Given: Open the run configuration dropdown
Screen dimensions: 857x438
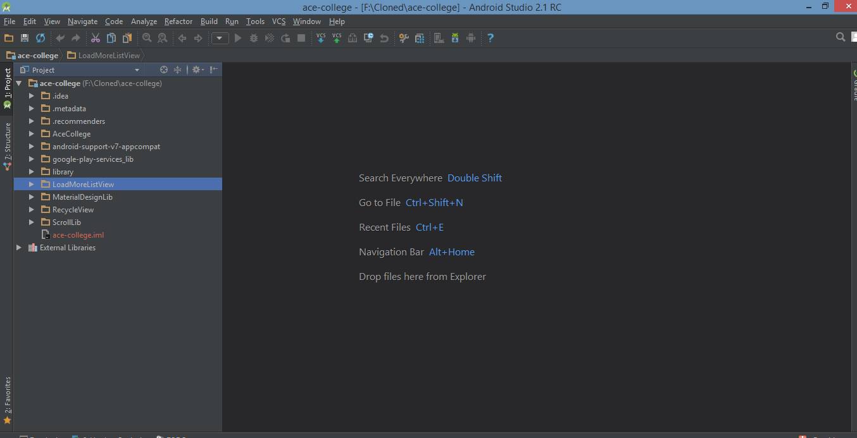Looking at the screenshot, I should (x=220, y=38).
